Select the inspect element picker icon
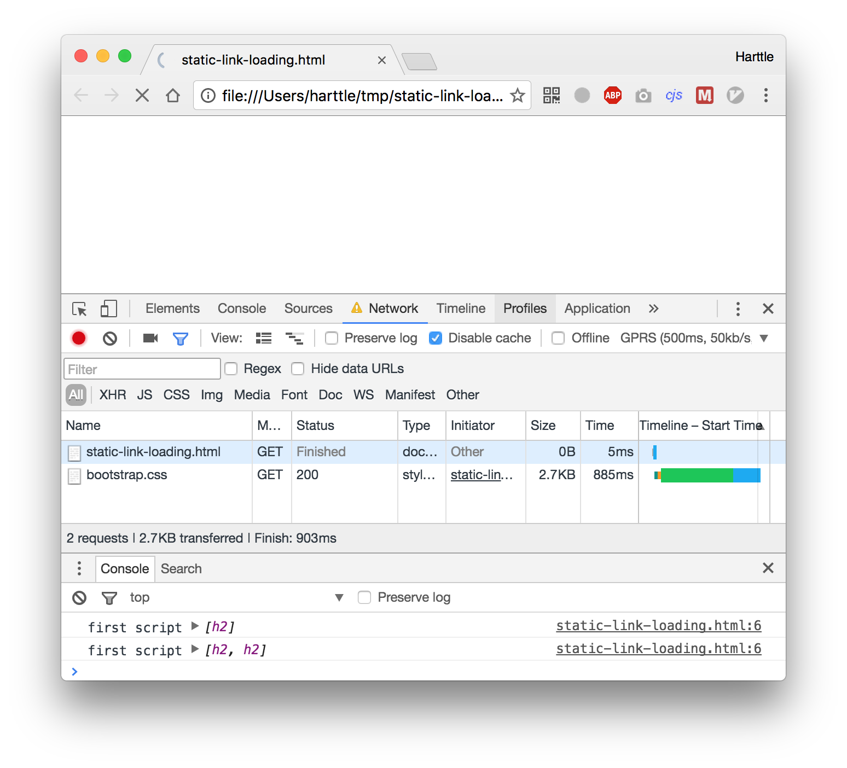This screenshot has height=768, width=847. (79, 309)
